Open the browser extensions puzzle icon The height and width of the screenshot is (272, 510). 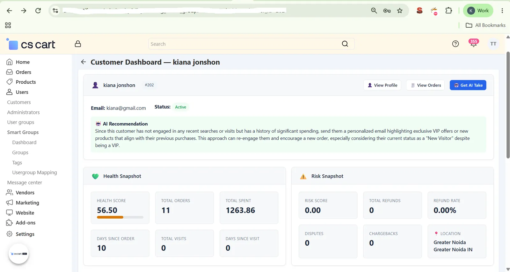point(449,11)
